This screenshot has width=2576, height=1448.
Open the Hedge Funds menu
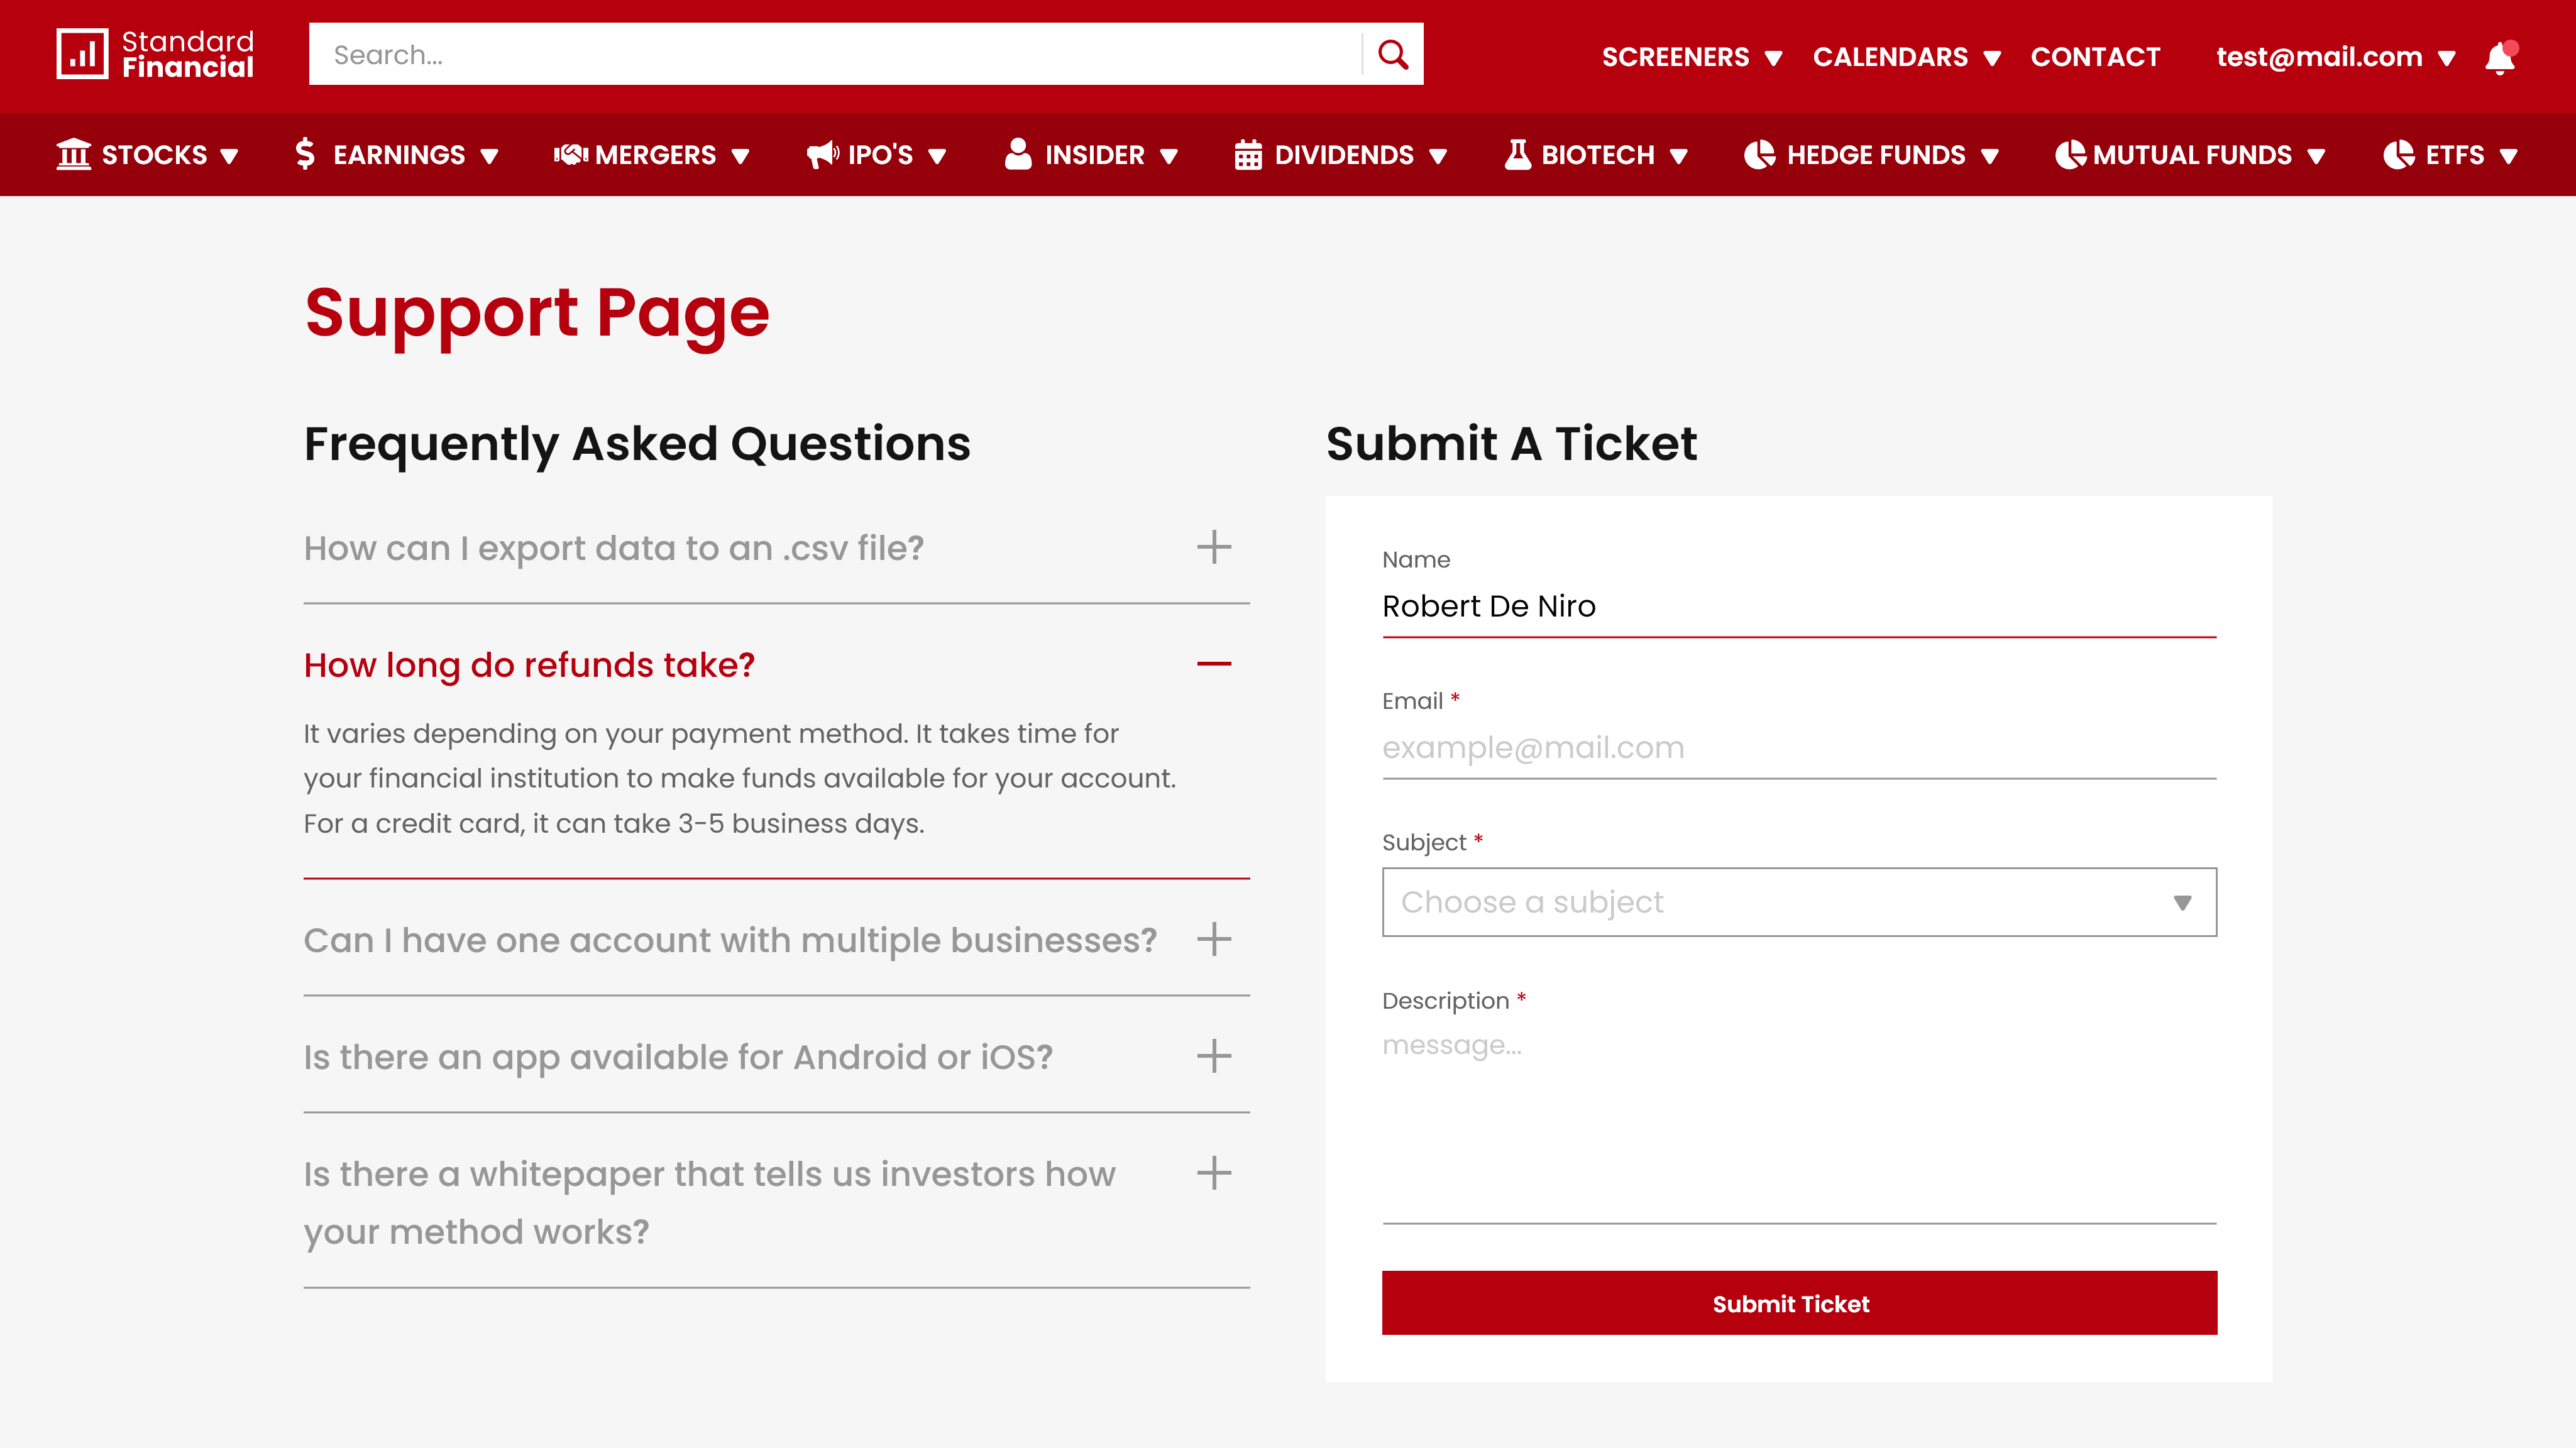1871,155
